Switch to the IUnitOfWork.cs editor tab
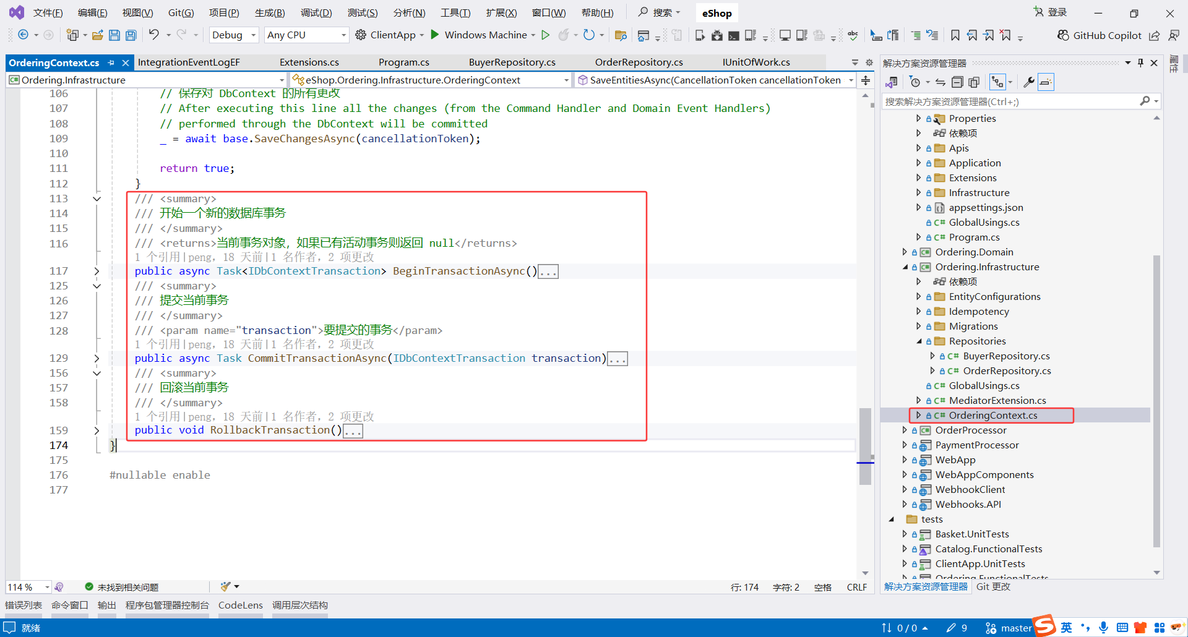 click(756, 62)
